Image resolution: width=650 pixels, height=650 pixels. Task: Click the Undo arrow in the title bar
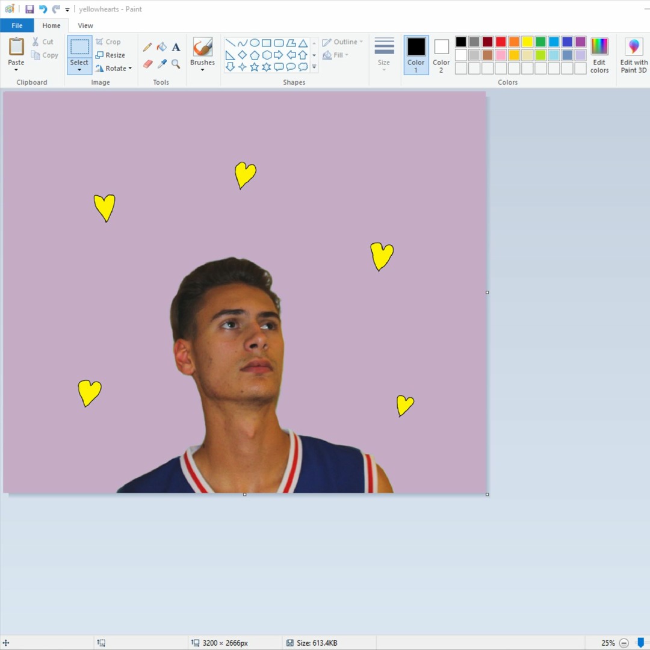click(43, 9)
